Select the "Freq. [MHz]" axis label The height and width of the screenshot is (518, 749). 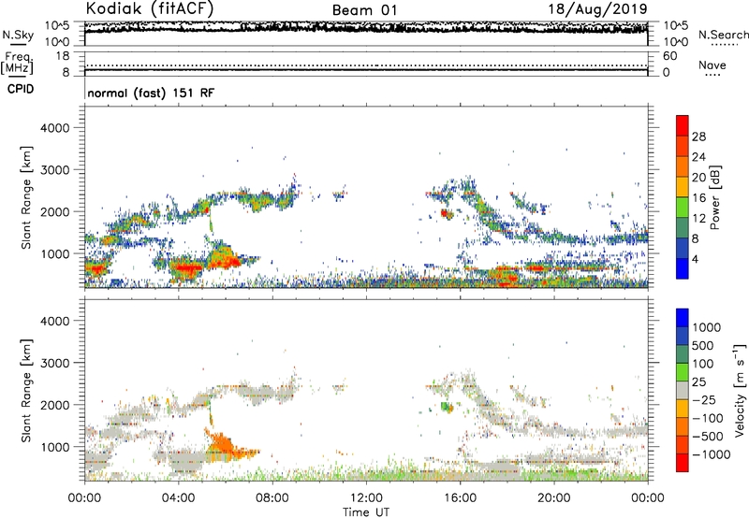coord(17,64)
